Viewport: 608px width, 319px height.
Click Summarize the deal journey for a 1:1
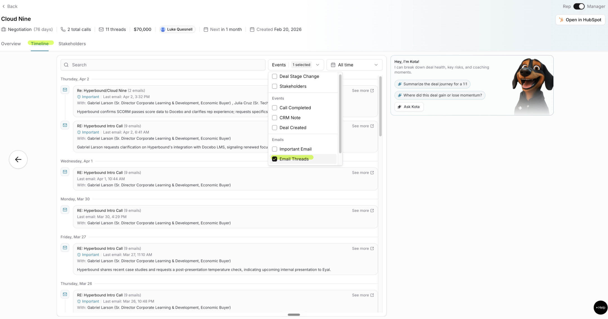[432, 84]
